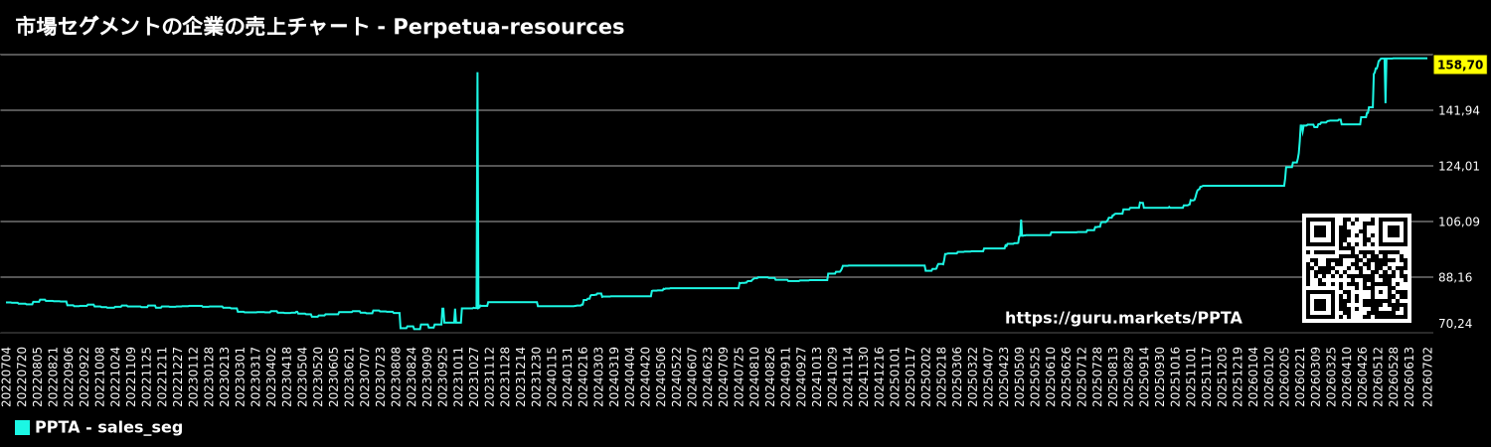Click the 20231214 date label
Image resolution: width=1491 pixels, height=447 pixels.
coord(521,376)
